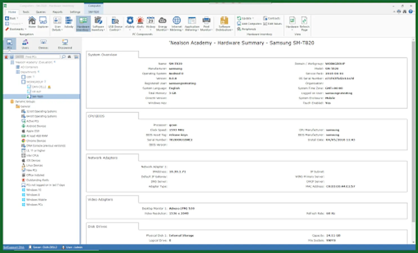Image resolution: width=418 pixels, height=253 pixels.
Task: Select Android Devices in Dynamic Groups tree
Action: 36,126
